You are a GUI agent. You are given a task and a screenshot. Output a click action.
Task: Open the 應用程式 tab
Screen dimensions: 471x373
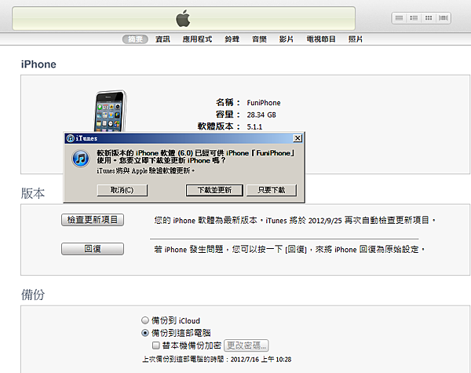197,39
